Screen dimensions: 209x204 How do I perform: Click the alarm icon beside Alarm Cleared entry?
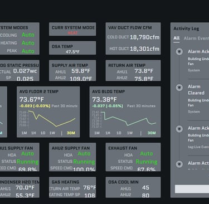[x=179, y=87]
